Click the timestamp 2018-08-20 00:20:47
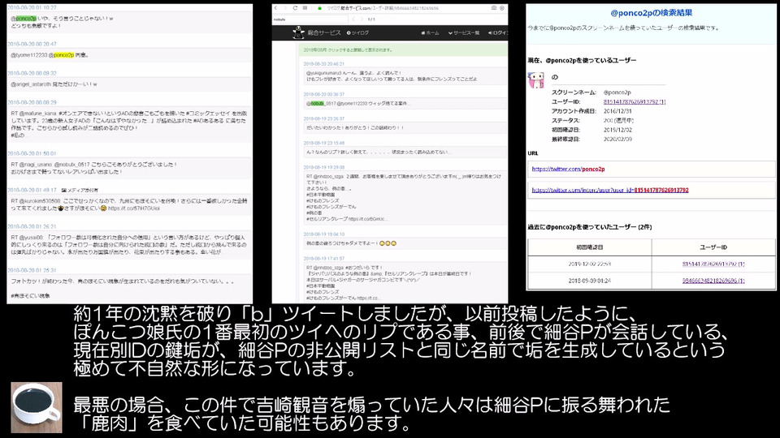This screenshot has width=780, height=438. [32, 44]
